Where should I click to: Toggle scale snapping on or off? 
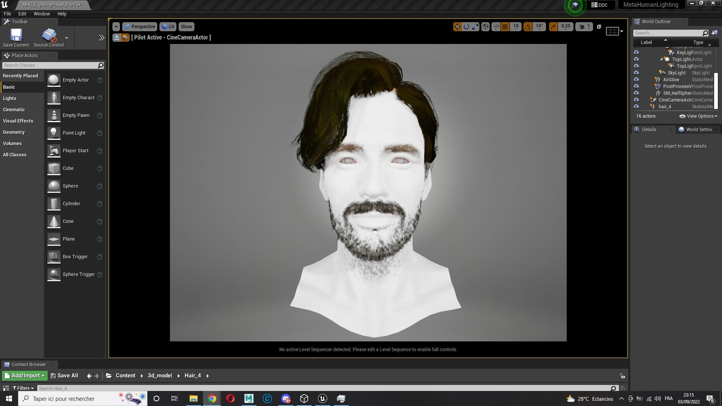553,27
